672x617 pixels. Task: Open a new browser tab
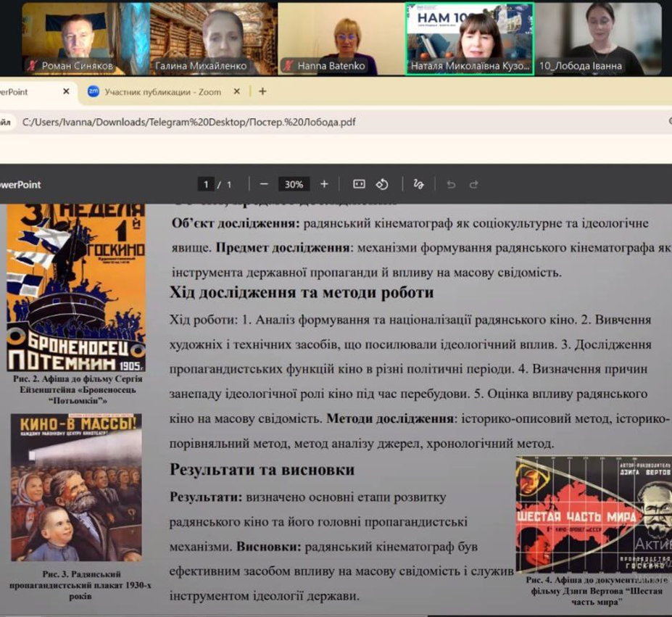[262, 91]
